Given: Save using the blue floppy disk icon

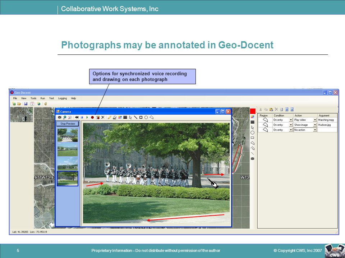Looking at the screenshot, I should click(x=26, y=104).
